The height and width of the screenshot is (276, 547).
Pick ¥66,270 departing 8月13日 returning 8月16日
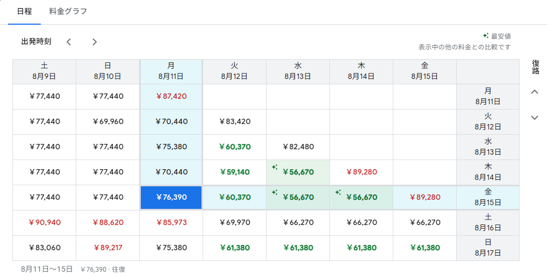(x=298, y=222)
